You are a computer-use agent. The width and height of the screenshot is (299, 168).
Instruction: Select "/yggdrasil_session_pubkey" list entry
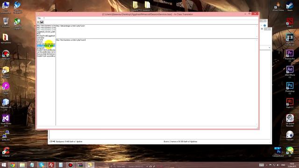pyautogui.click(x=46, y=32)
